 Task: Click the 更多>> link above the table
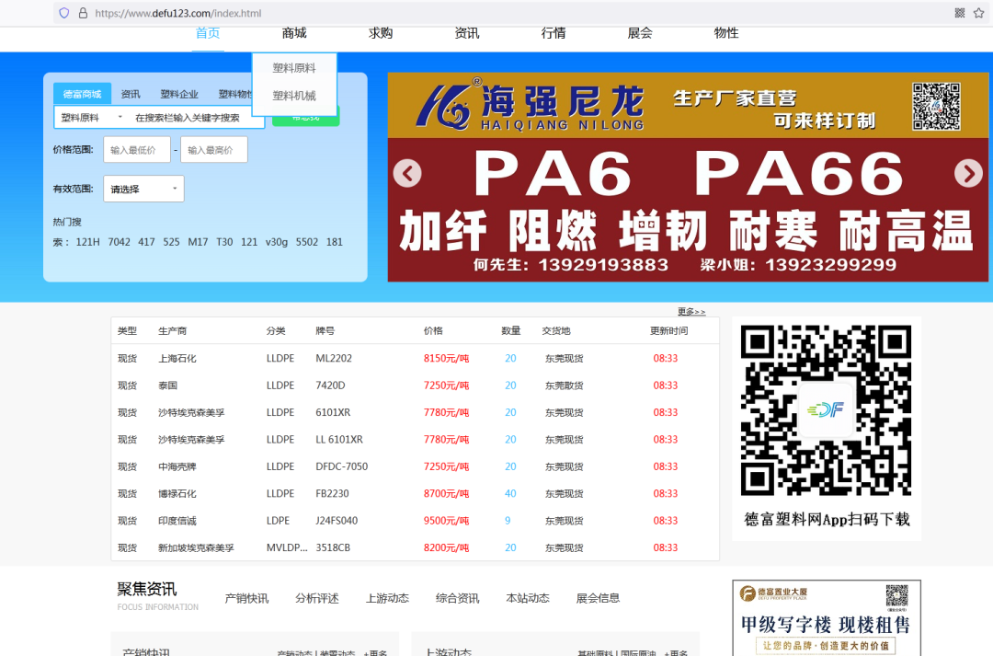click(x=691, y=311)
